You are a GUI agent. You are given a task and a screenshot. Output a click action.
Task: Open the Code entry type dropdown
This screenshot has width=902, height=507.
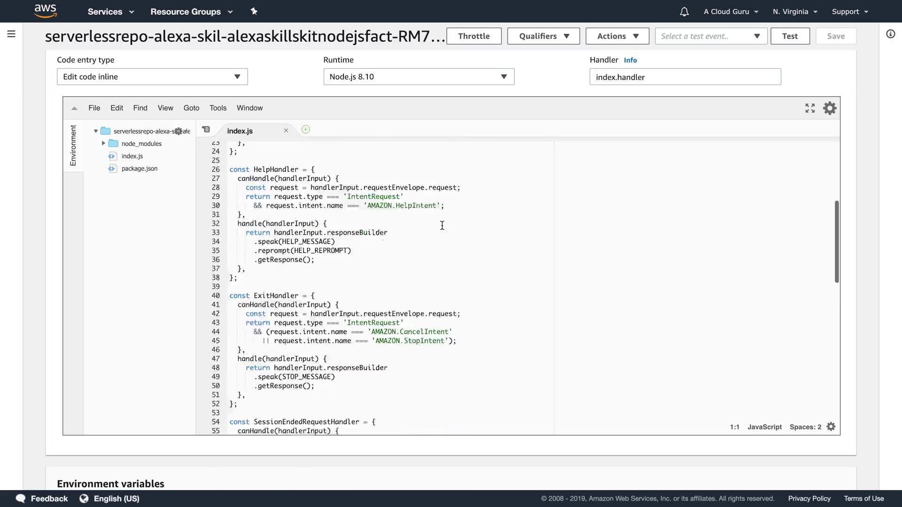(x=152, y=77)
